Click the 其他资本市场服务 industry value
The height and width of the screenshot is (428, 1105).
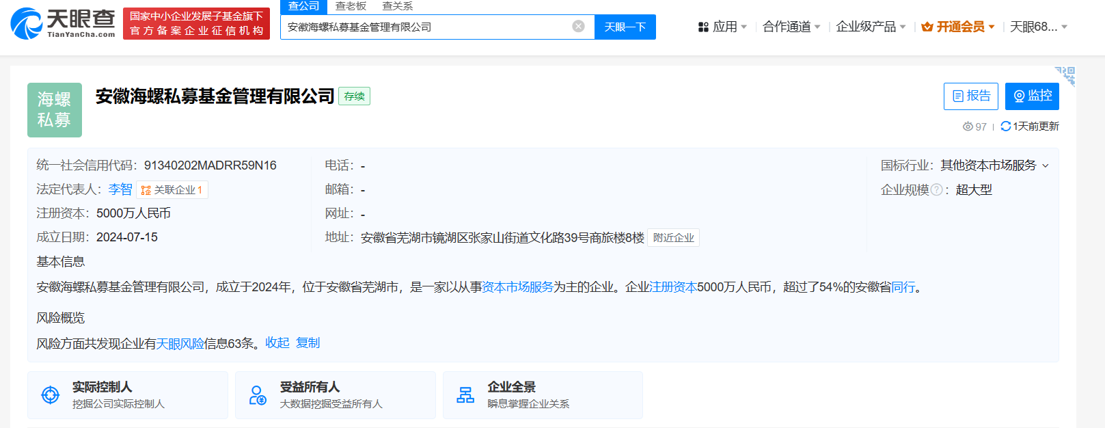[988, 165]
